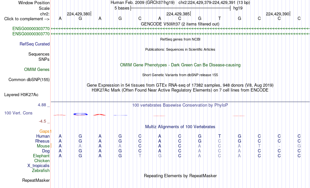Click the dash gap in Mouse row

[x=279, y=146]
